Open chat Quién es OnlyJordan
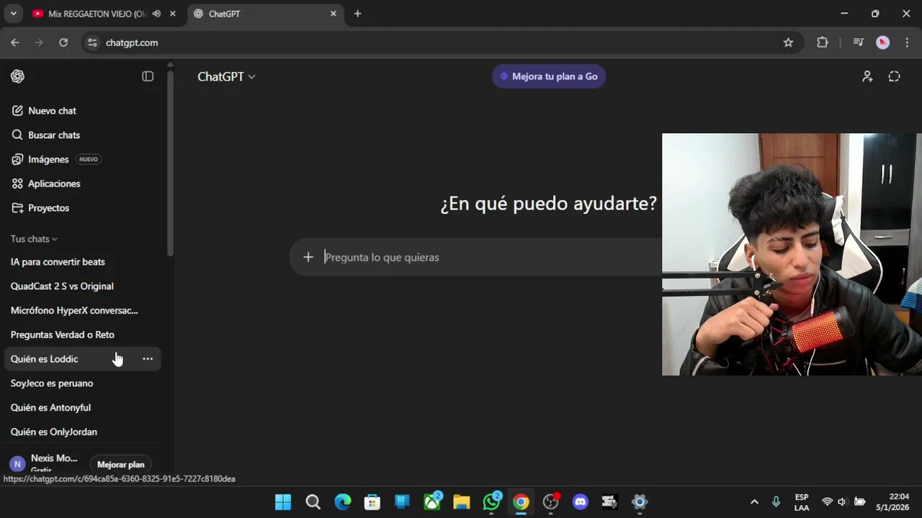 click(x=83, y=432)
